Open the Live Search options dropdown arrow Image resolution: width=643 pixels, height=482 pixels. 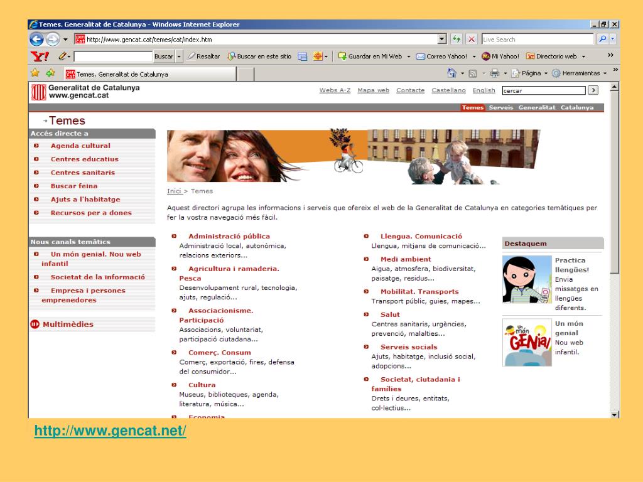tap(613, 40)
